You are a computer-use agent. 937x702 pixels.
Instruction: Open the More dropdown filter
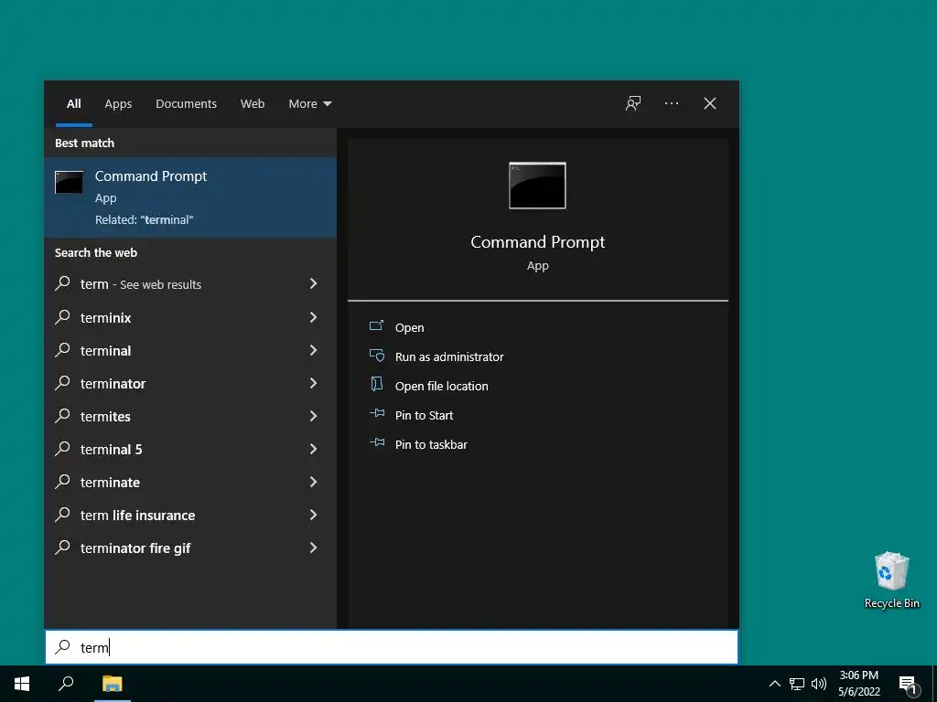pyautogui.click(x=309, y=104)
